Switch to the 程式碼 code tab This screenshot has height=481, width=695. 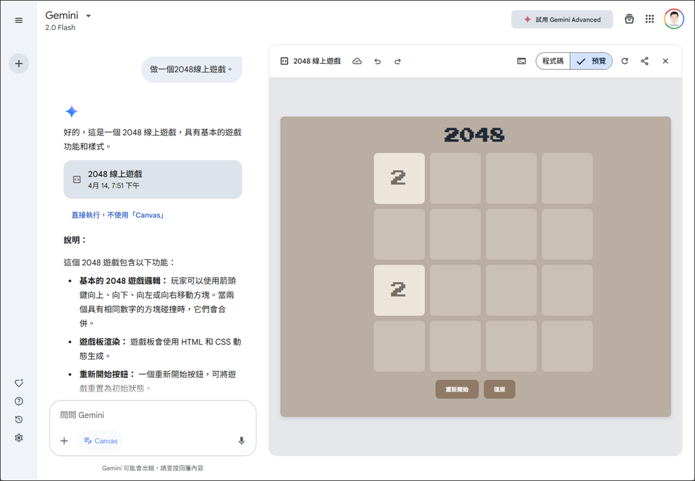(552, 61)
